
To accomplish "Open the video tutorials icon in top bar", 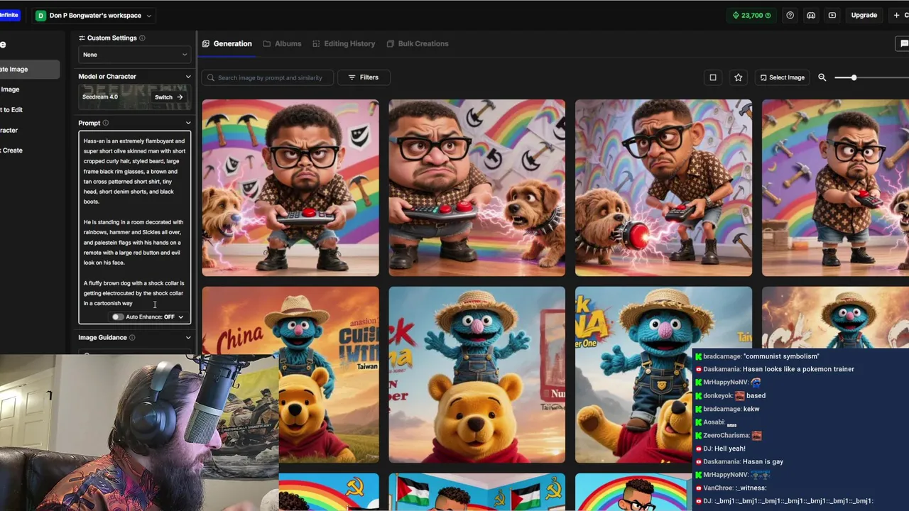I will 832,15.
